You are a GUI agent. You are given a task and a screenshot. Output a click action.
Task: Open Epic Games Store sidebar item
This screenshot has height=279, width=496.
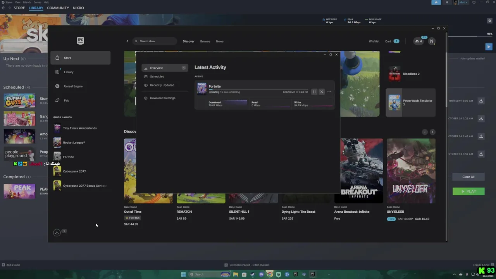[81, 58]
